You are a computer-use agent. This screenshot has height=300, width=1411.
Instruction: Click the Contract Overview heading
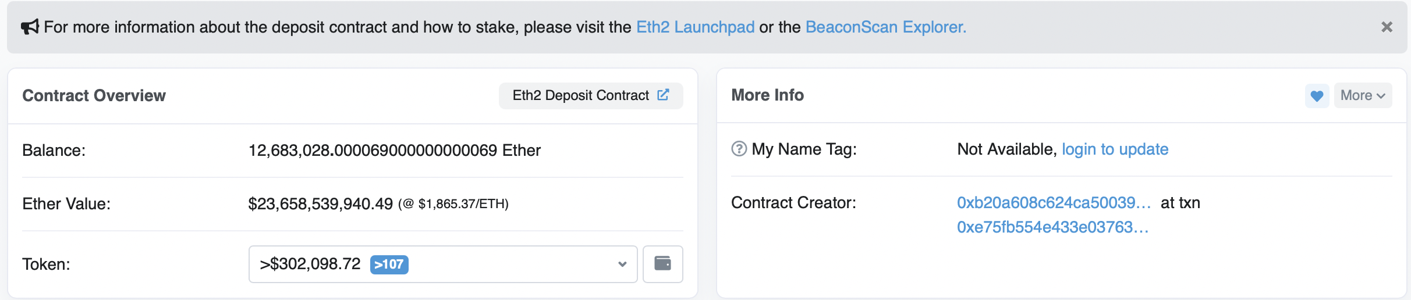pyautogui.click(x=94, y=95)
